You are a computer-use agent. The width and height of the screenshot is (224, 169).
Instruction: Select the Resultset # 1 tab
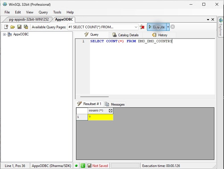[89, 104]
